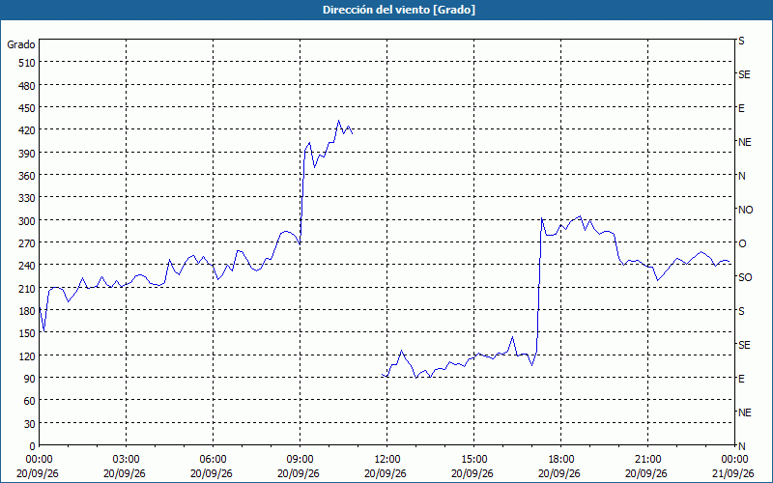Screen dimensions: 773x483
Task: Click the peak of the line near 420 degrees
Action: [338, 120]
